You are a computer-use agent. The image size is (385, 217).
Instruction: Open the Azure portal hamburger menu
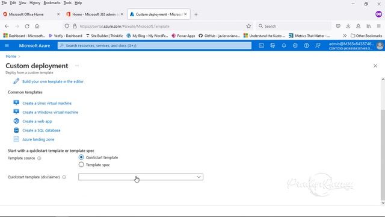7,46
